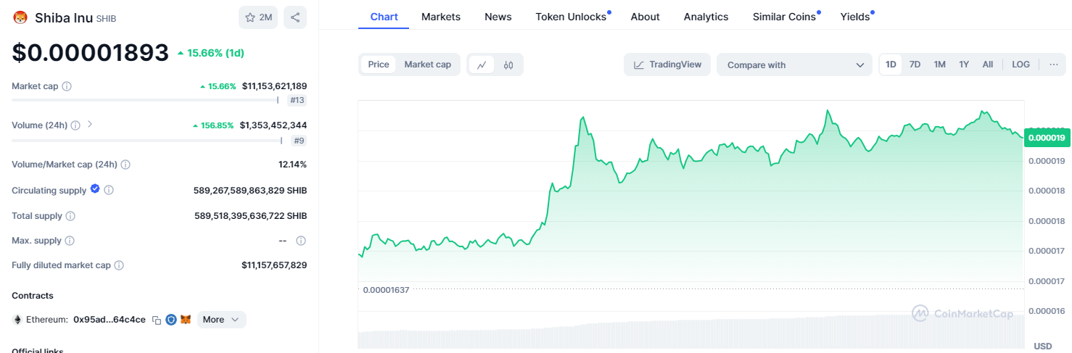This screenshot has height=353, width=1072.
Task: Click fully diluted value $11,157,657,829
Action: (x=274, y=265)
